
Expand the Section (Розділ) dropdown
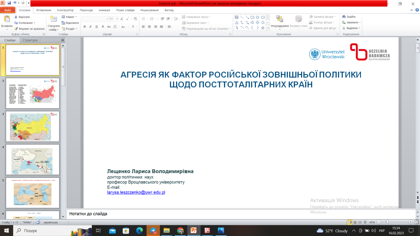pyautogui.click(x=70, y=29)
